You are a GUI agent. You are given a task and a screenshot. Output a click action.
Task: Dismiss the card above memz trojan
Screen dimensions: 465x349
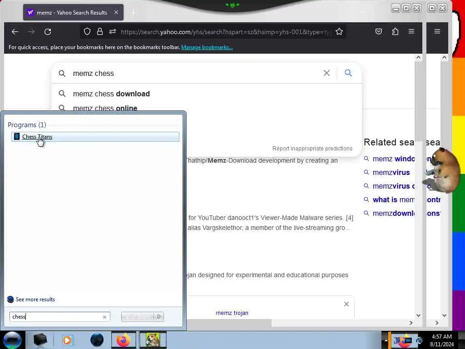click(x=346, y=304)
